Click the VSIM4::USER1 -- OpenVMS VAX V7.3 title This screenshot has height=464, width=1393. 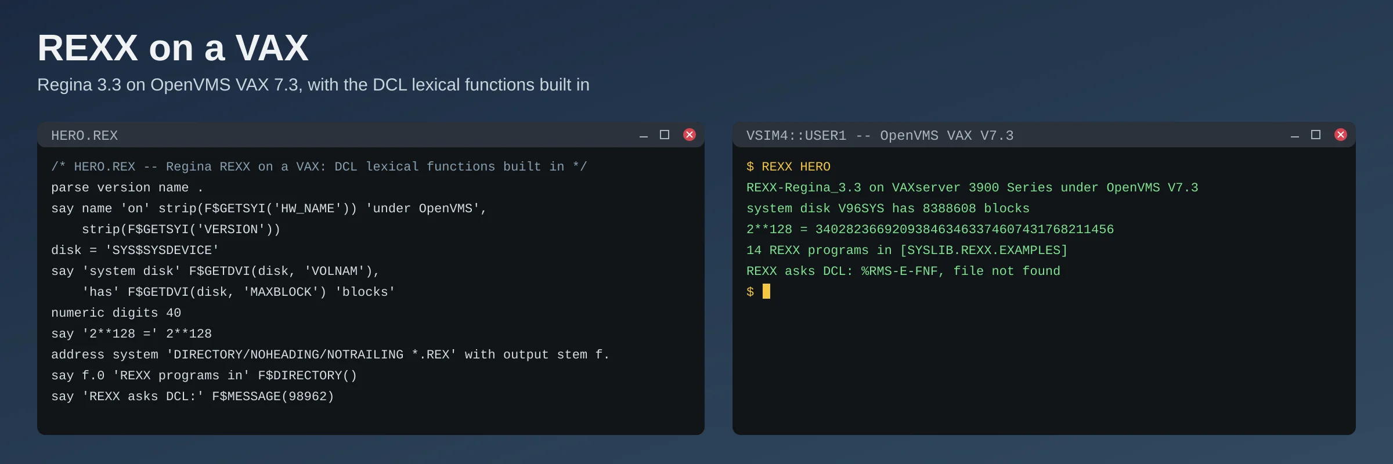click(880, 135)
